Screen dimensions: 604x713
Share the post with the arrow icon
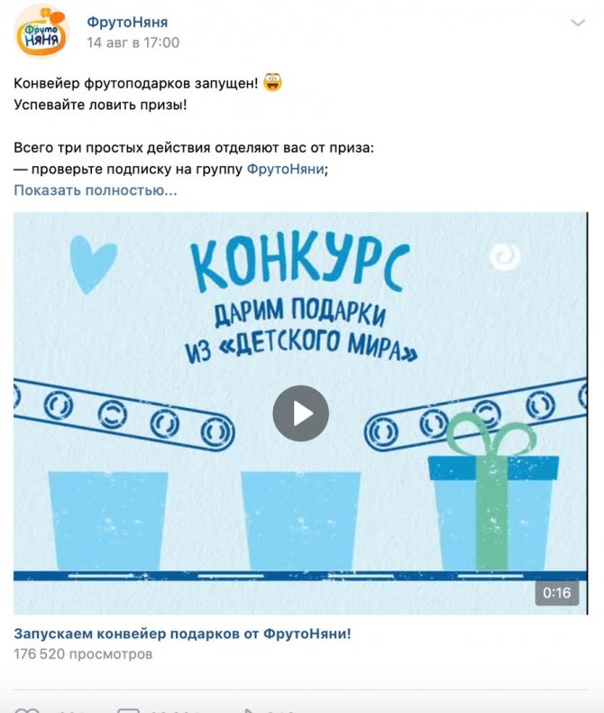pos(250,710)
